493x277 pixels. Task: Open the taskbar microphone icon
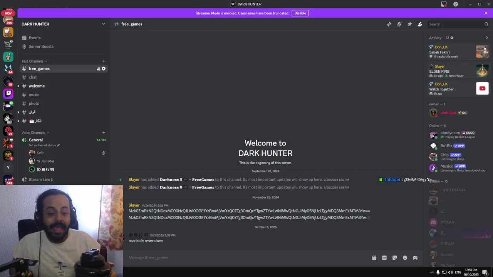point(438,272)
